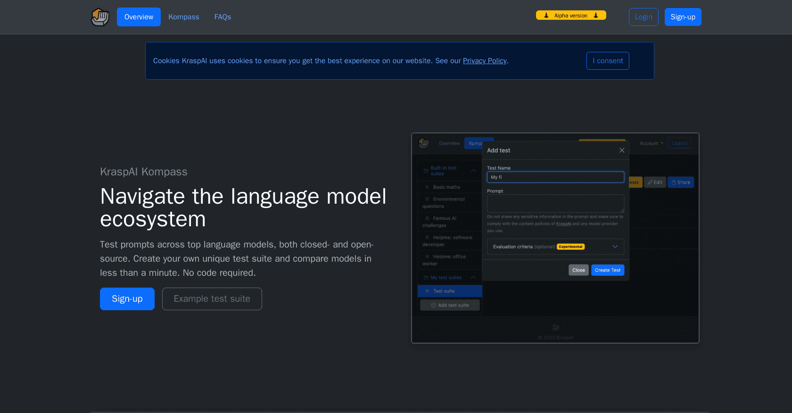The width and height of the screenshot is (792, 413).
Task: Click Create Test in the screenshot
Action: click(608, 270)
